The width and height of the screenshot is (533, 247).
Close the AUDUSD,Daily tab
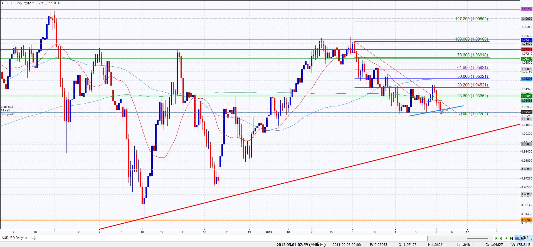coord(26,238)
